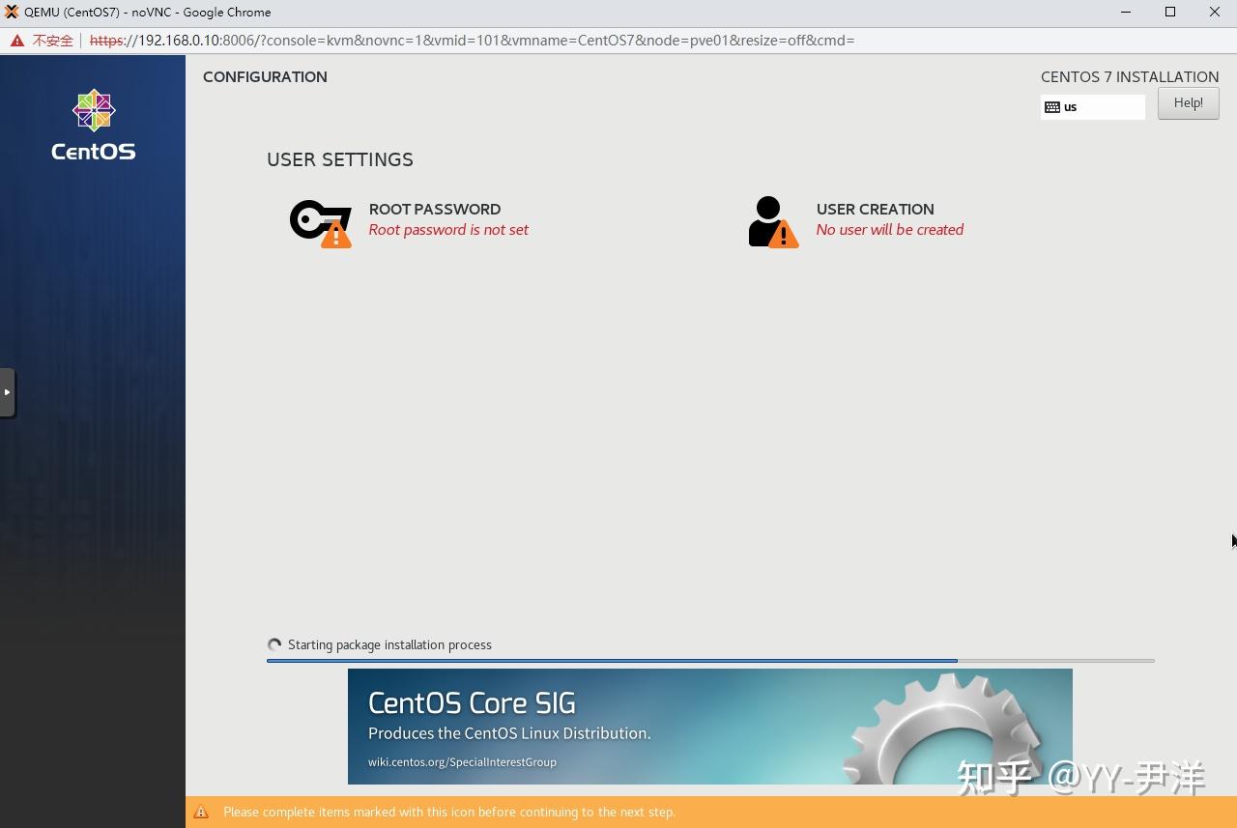This screenshot has width=1237, height=828.
Task: Click the CentOS Core SIG banner
Action: coord(710,726)
